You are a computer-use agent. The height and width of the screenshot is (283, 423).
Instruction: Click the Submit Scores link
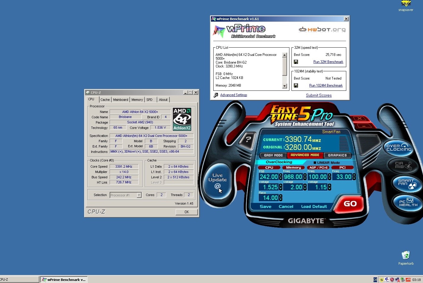coord(319,96)
